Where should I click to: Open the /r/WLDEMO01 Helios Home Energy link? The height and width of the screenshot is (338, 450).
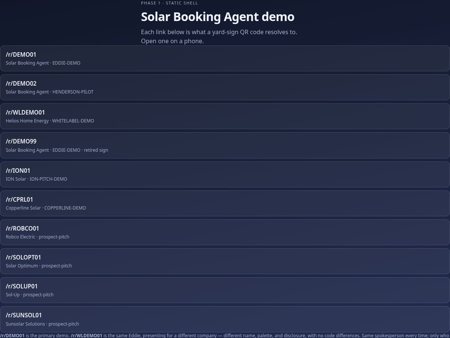pyautogui.click(x=225, y=116)
